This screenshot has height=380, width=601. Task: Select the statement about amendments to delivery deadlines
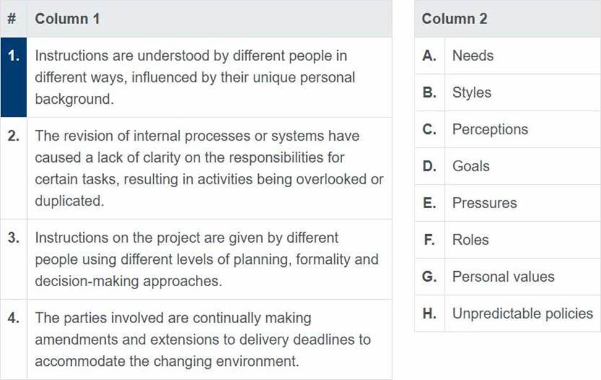tap(209, 339)
